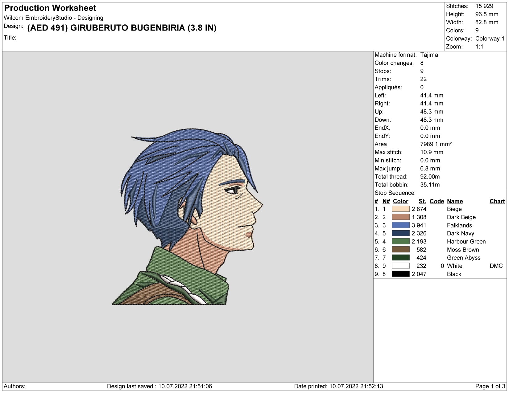Click the Total thread value '92.00m'
The width and height of the screenshot is (509, 393).
[430, 177]
